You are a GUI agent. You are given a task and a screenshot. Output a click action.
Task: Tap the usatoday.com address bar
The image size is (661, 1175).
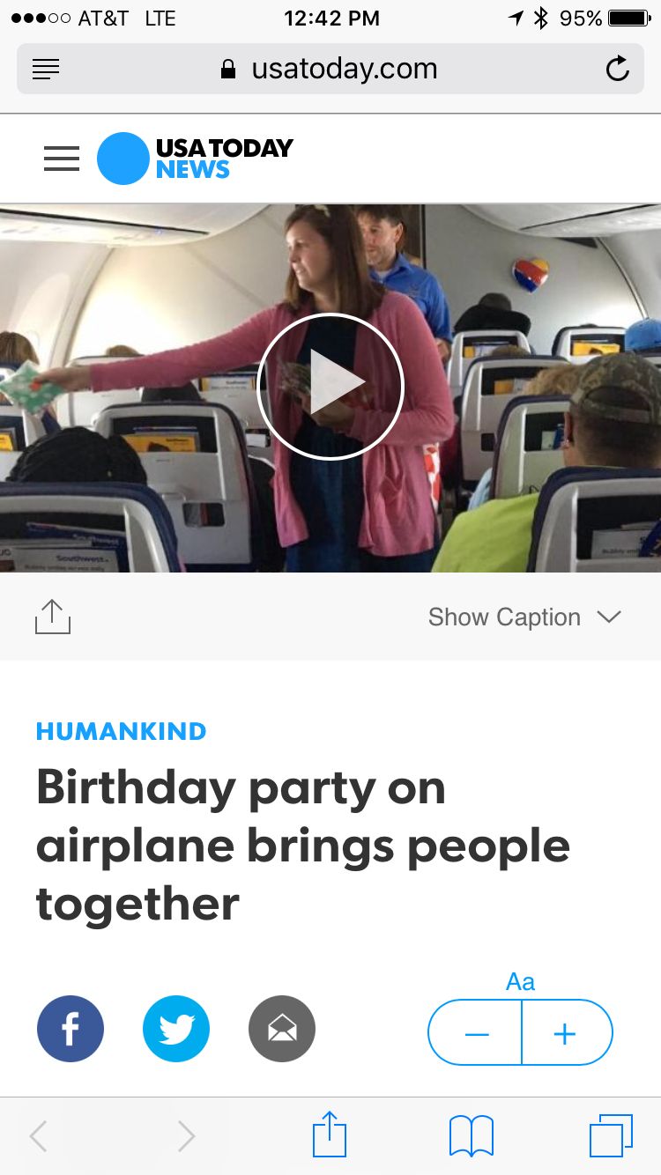coord(330,69)
